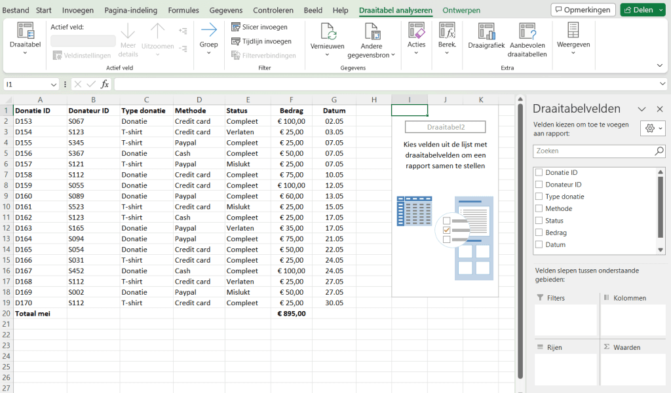Open the Name Box cell dropdown

(54, 84)
